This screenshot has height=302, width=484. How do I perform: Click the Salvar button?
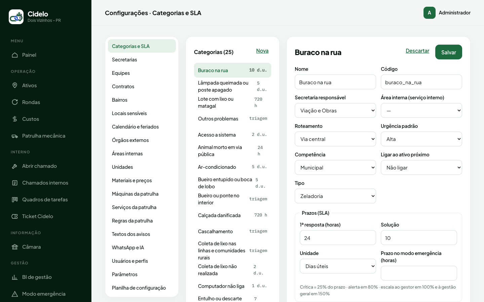(449, 52)
